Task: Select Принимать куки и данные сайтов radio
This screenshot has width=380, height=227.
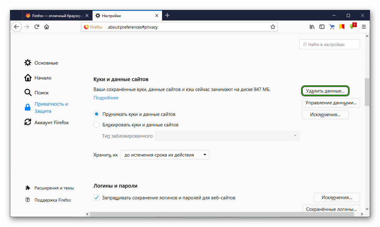Action: coord(97,114)
